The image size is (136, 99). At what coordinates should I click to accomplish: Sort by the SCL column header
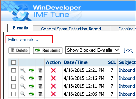112,62
